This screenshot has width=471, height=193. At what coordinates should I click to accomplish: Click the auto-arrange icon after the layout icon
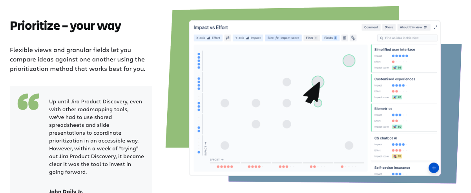tap(353, 38)
